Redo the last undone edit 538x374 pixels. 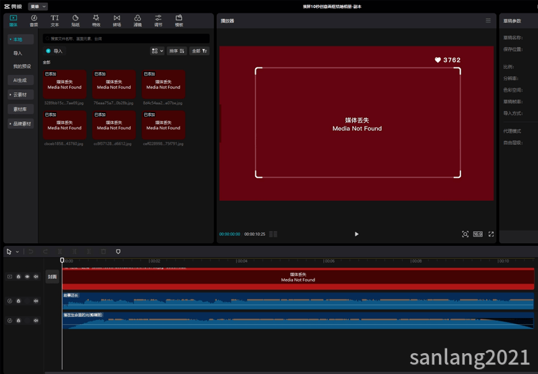(45, 252)
